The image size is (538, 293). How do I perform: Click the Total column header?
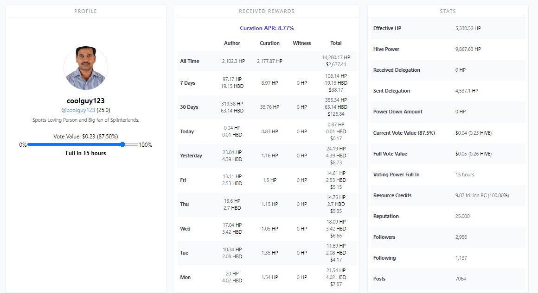[x=336, y=43]
